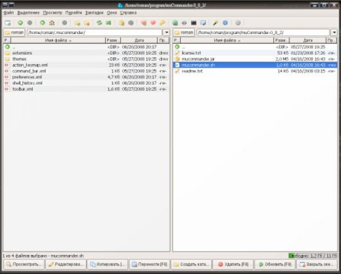Click the Копировать button
Image resolution: width=341 pixels, height=274 pixels.
point(108,264)
